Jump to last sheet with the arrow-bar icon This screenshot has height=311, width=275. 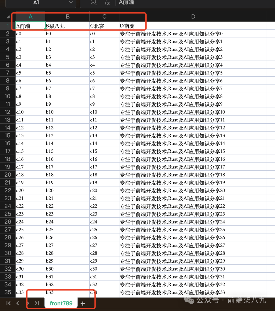pyautogui.click(x=37, y=303)
